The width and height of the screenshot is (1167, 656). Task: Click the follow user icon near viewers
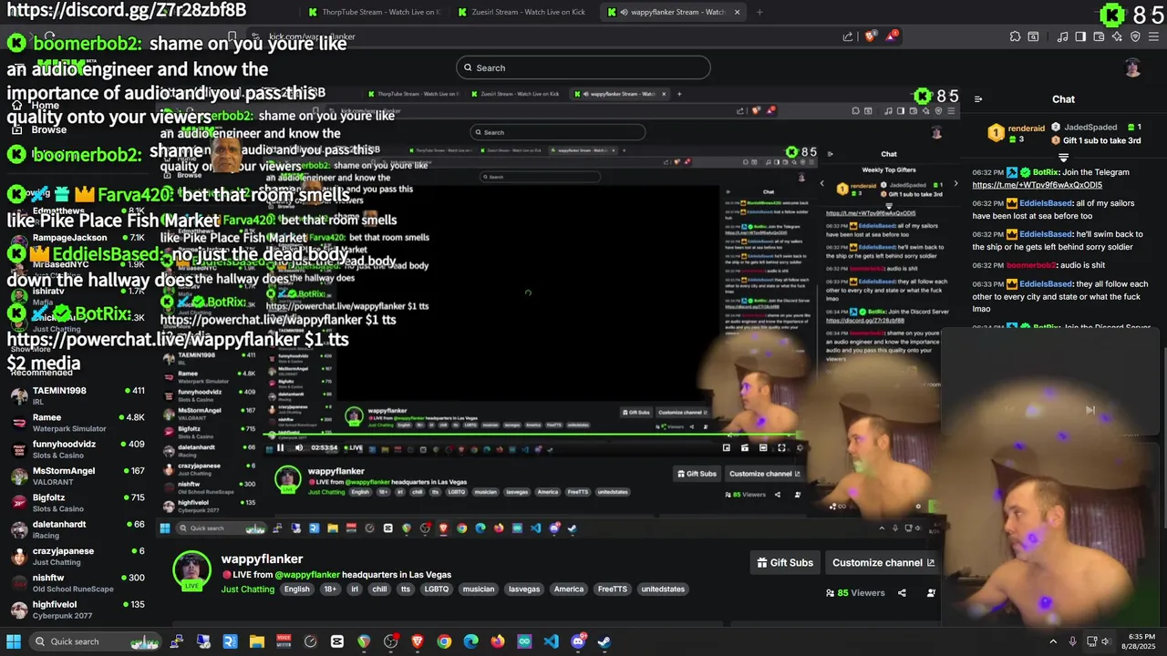[x=931, y=593]
